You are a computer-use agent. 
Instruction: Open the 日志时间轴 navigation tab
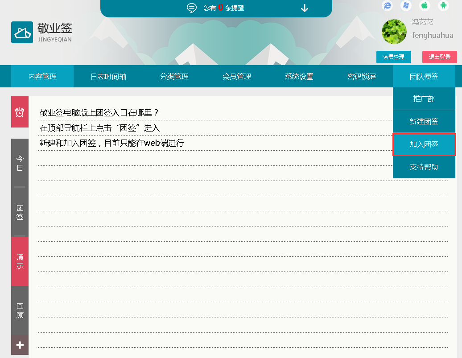tap(108, 76)
